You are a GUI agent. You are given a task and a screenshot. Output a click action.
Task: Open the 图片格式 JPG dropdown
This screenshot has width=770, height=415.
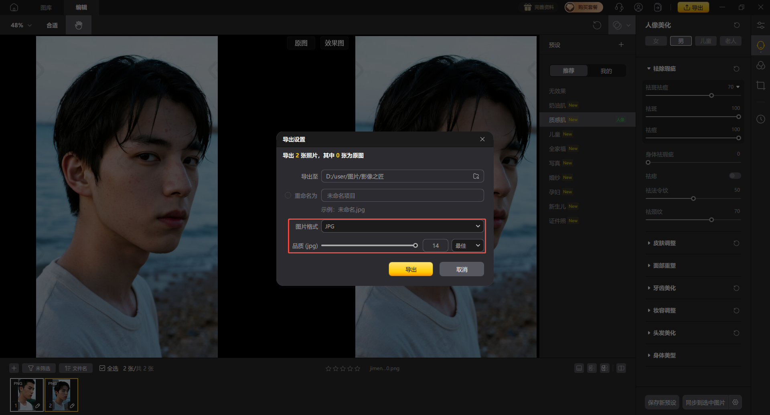tap(402, 227)
